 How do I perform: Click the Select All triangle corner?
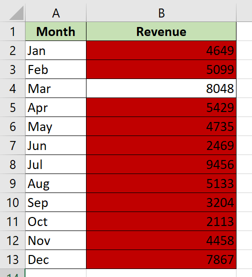[16, 13]
